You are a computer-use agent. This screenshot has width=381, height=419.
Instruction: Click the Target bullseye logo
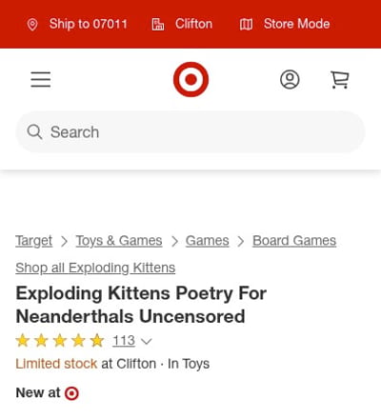(190, 79)
